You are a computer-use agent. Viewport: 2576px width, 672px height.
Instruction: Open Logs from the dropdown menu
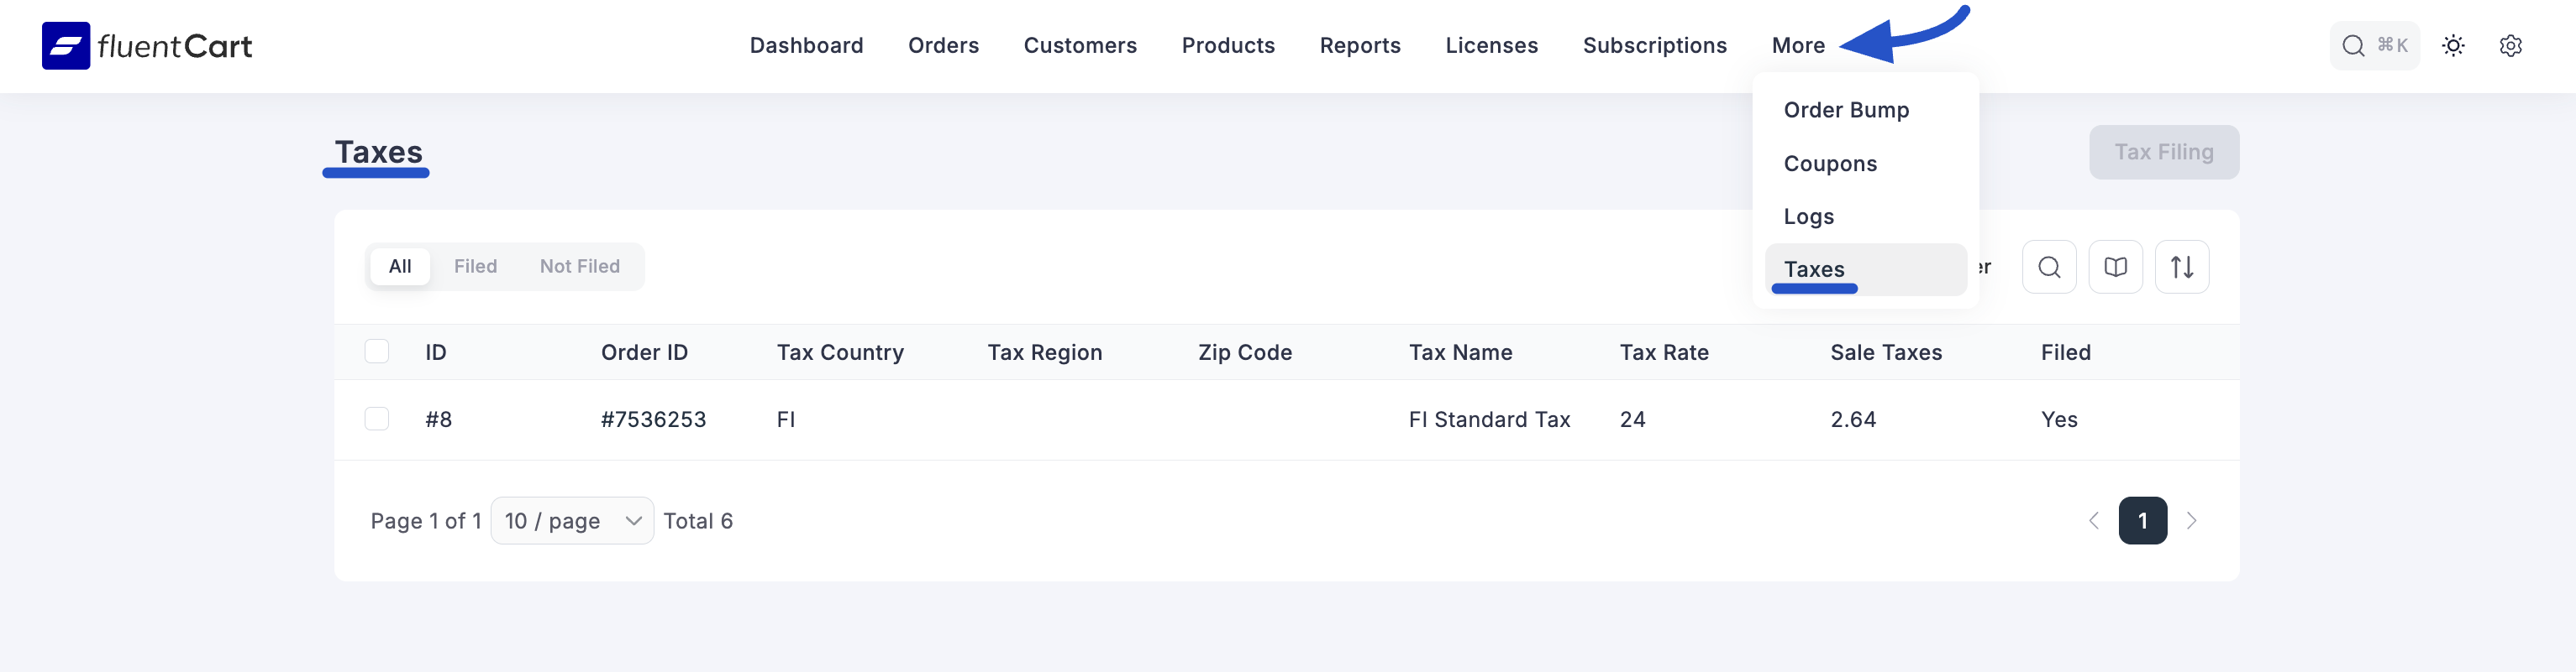1808,216
